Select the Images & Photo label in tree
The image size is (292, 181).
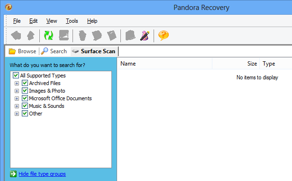point(47,91)
